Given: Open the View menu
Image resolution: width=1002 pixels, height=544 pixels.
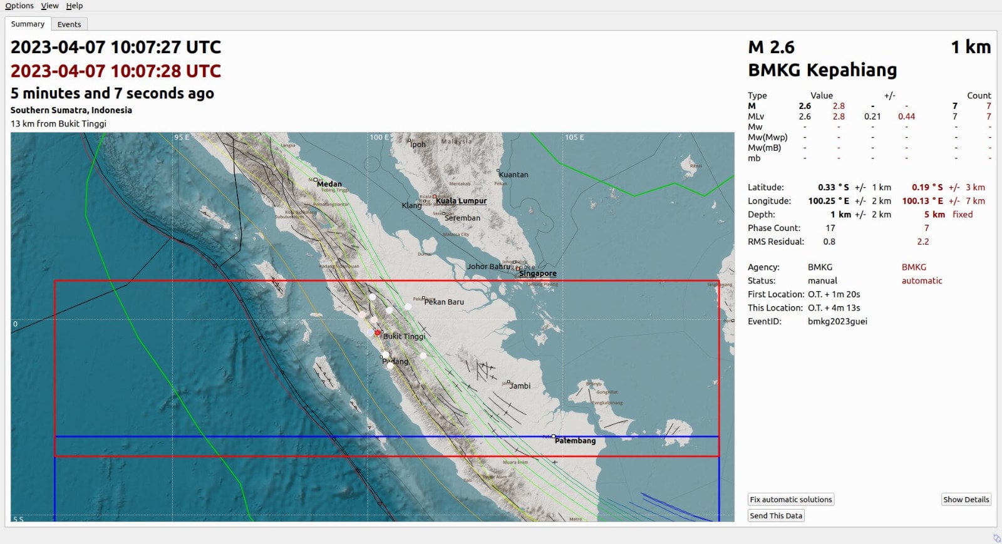Looking at the screenshot, I should click(x=49, y=6).
